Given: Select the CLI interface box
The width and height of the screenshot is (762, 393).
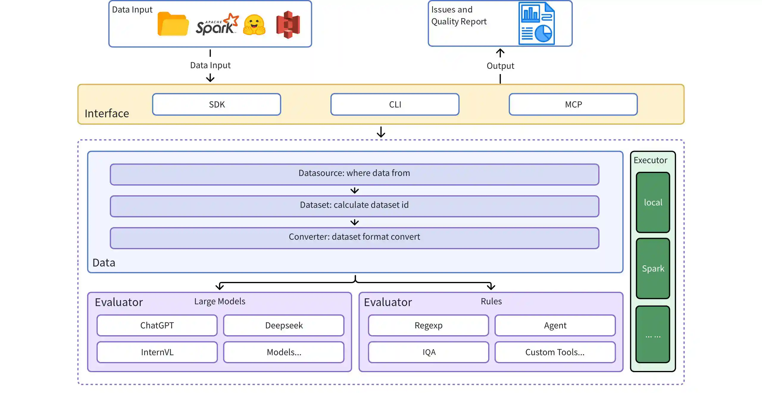Looking at the screenshot, I should point(395,105).
